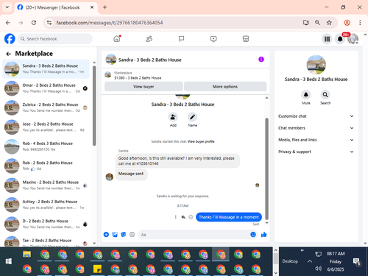Open the Chrome tab search dropdown arrow
This screenshot has width=368, height=276.
click(7, 7)
